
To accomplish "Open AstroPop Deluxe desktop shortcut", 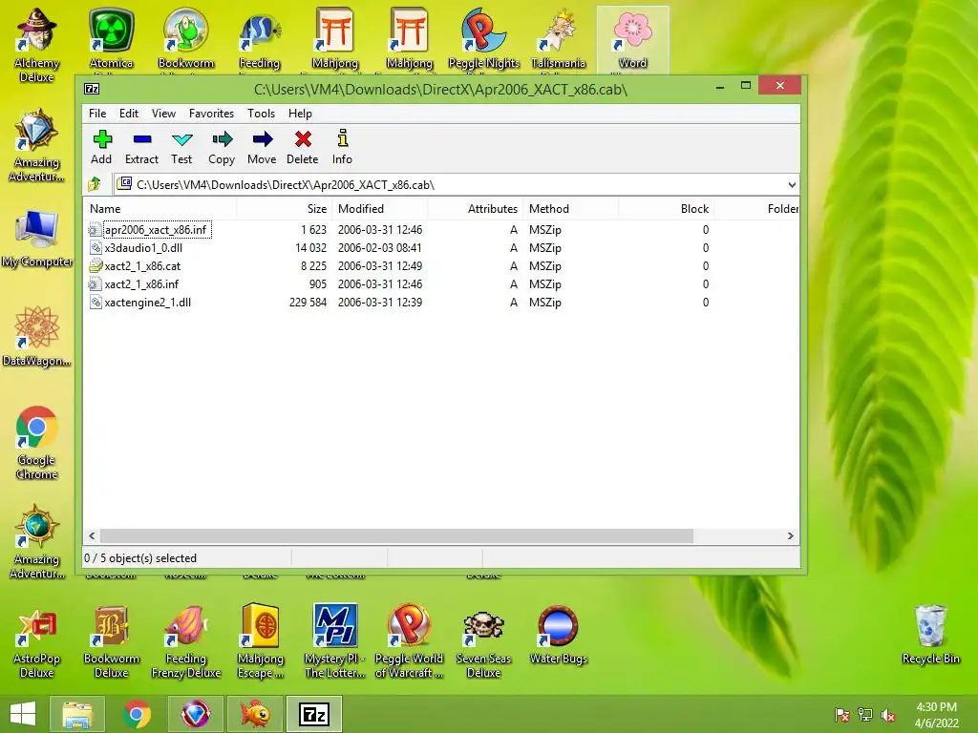I will pos(37,642).
